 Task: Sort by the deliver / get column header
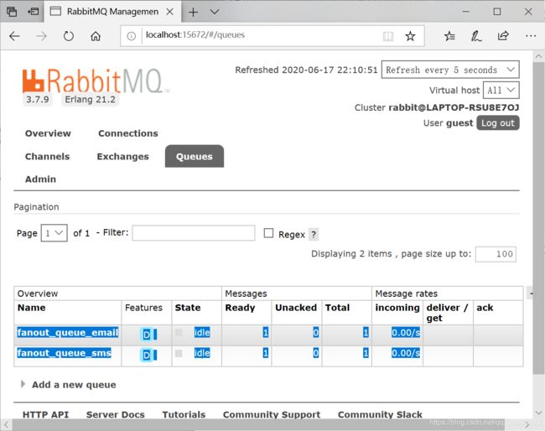coord(447,313)
